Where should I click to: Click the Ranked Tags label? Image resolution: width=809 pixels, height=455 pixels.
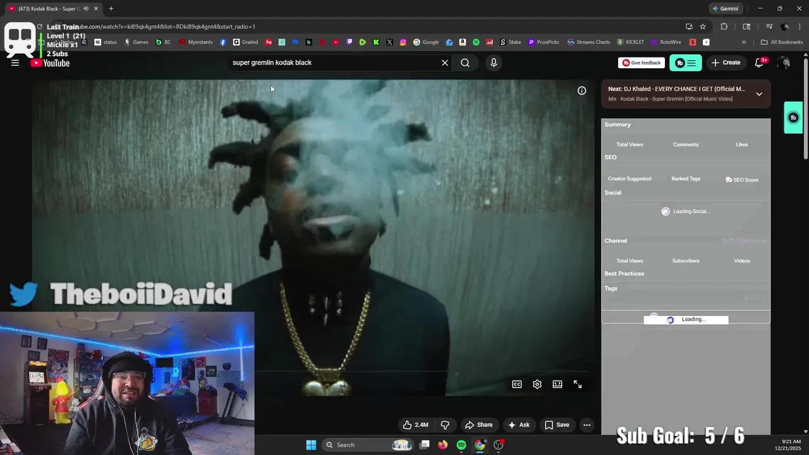pyautogui.click(x=686, y=179)
